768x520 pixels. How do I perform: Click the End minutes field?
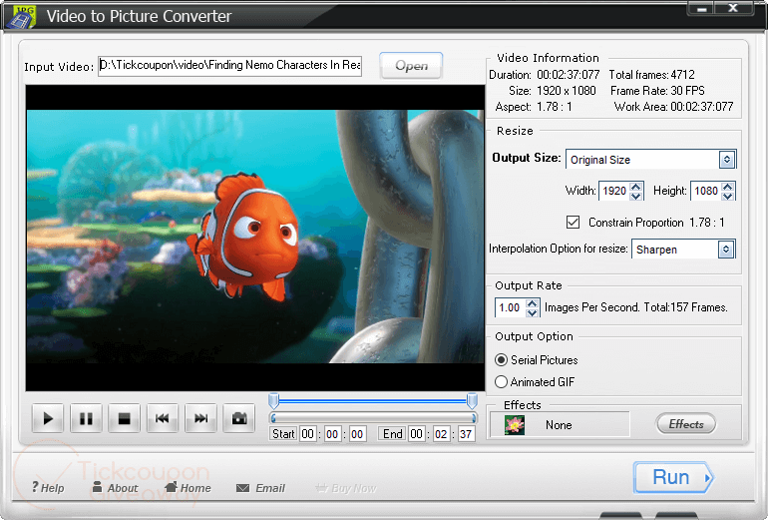click(441, 434)
